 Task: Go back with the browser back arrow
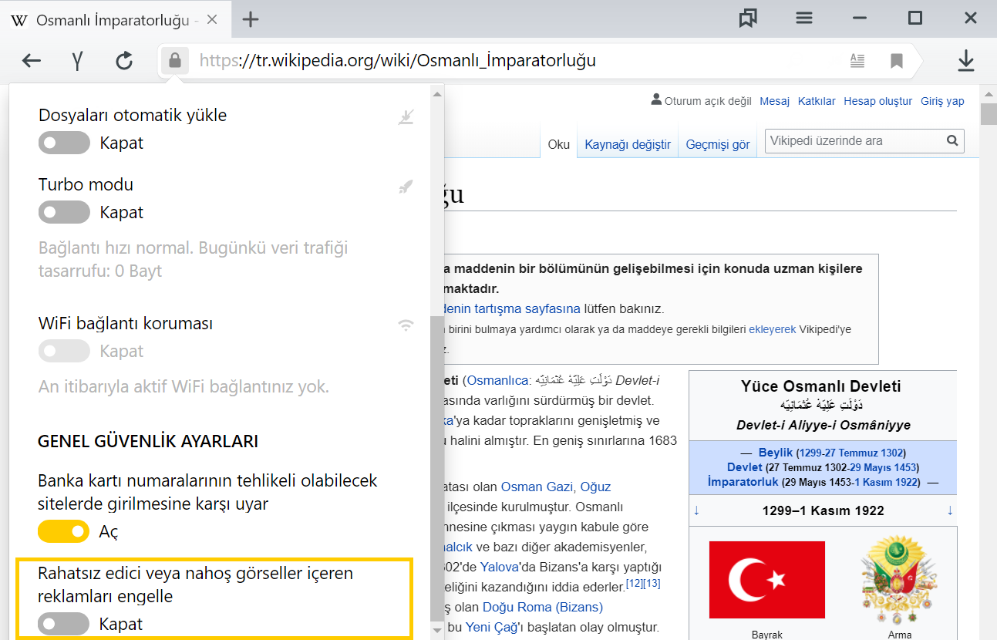point(31,61)
